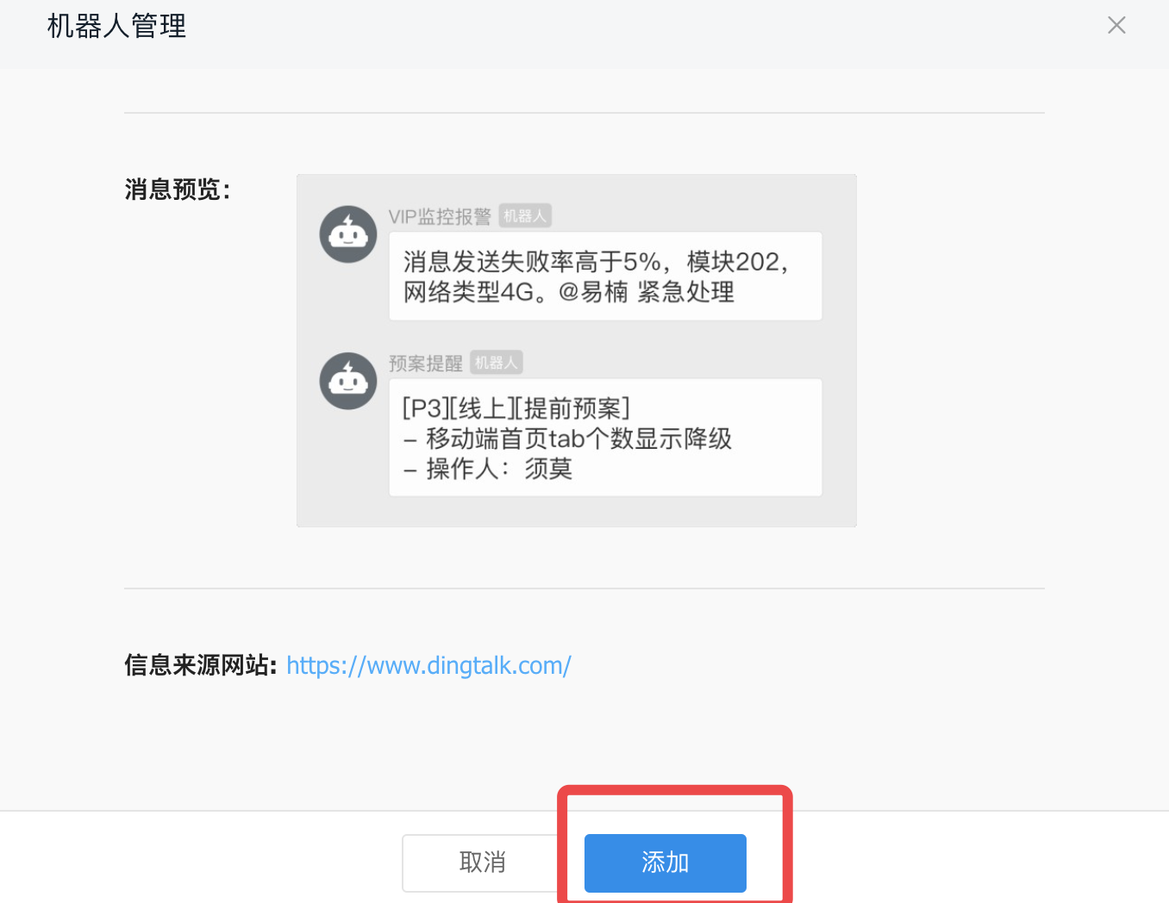Open the https://www.dingtalk.com/ link
The height and width of the screenshot is (903, 1169).
pos(428,666)
